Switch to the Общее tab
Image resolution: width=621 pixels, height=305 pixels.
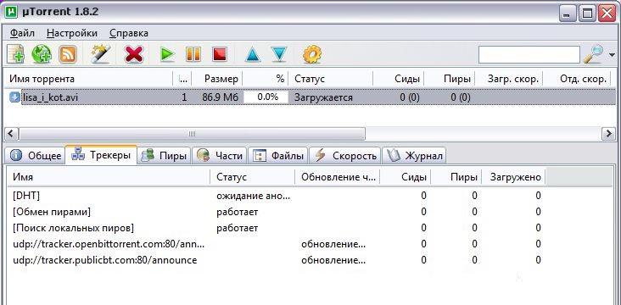[x=36, y=156]
